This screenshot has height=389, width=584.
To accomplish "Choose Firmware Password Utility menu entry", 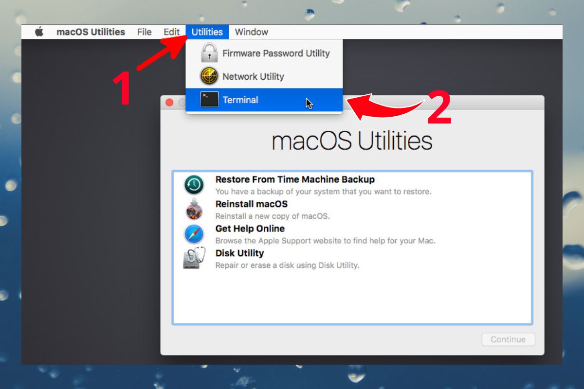I will (264, 53).
